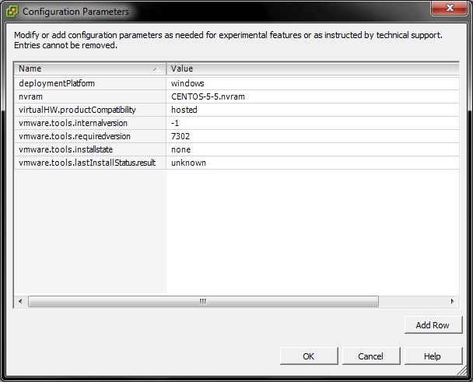Select vmware.tools.requiredversion parameter name
473x382 pixels.
[90, 136]
